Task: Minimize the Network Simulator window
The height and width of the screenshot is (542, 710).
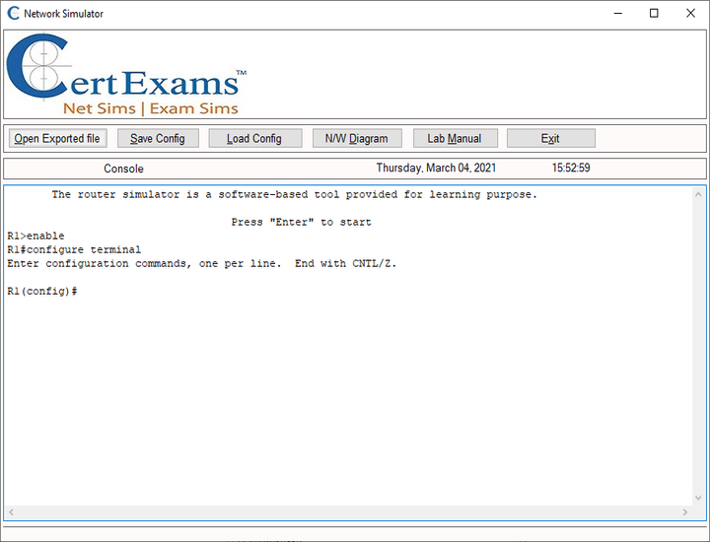Action: click(618, 14)
